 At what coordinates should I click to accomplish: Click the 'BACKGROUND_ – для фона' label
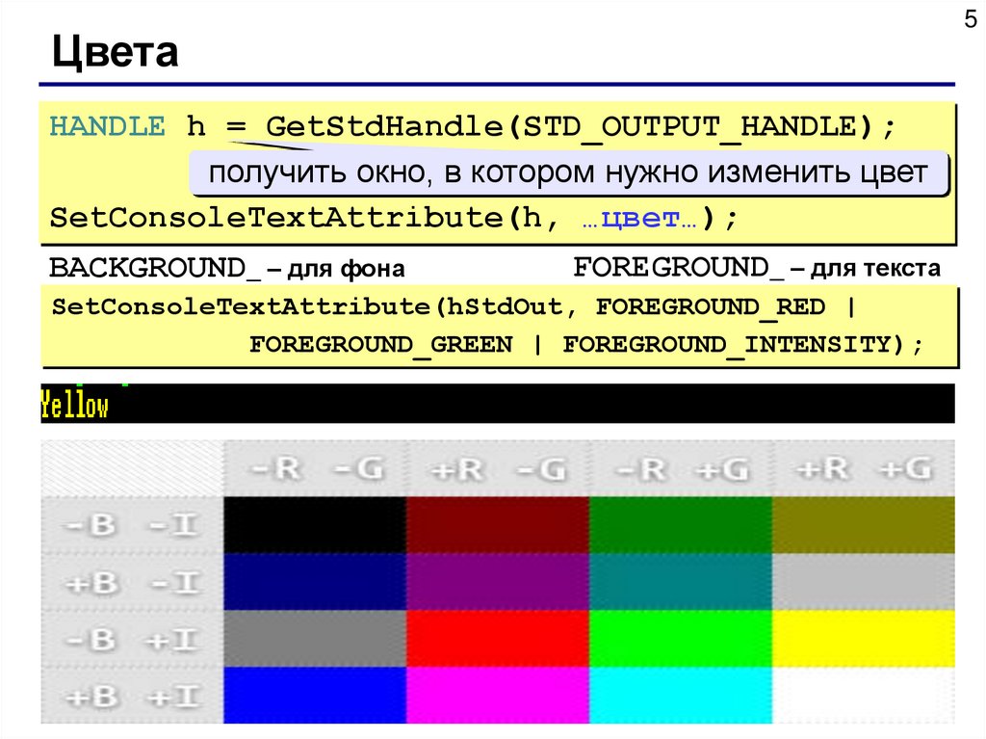pyautogui.click(x=227, y=268)
